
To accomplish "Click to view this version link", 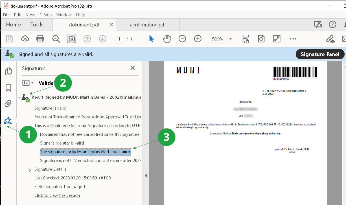I will coord(57,195).
